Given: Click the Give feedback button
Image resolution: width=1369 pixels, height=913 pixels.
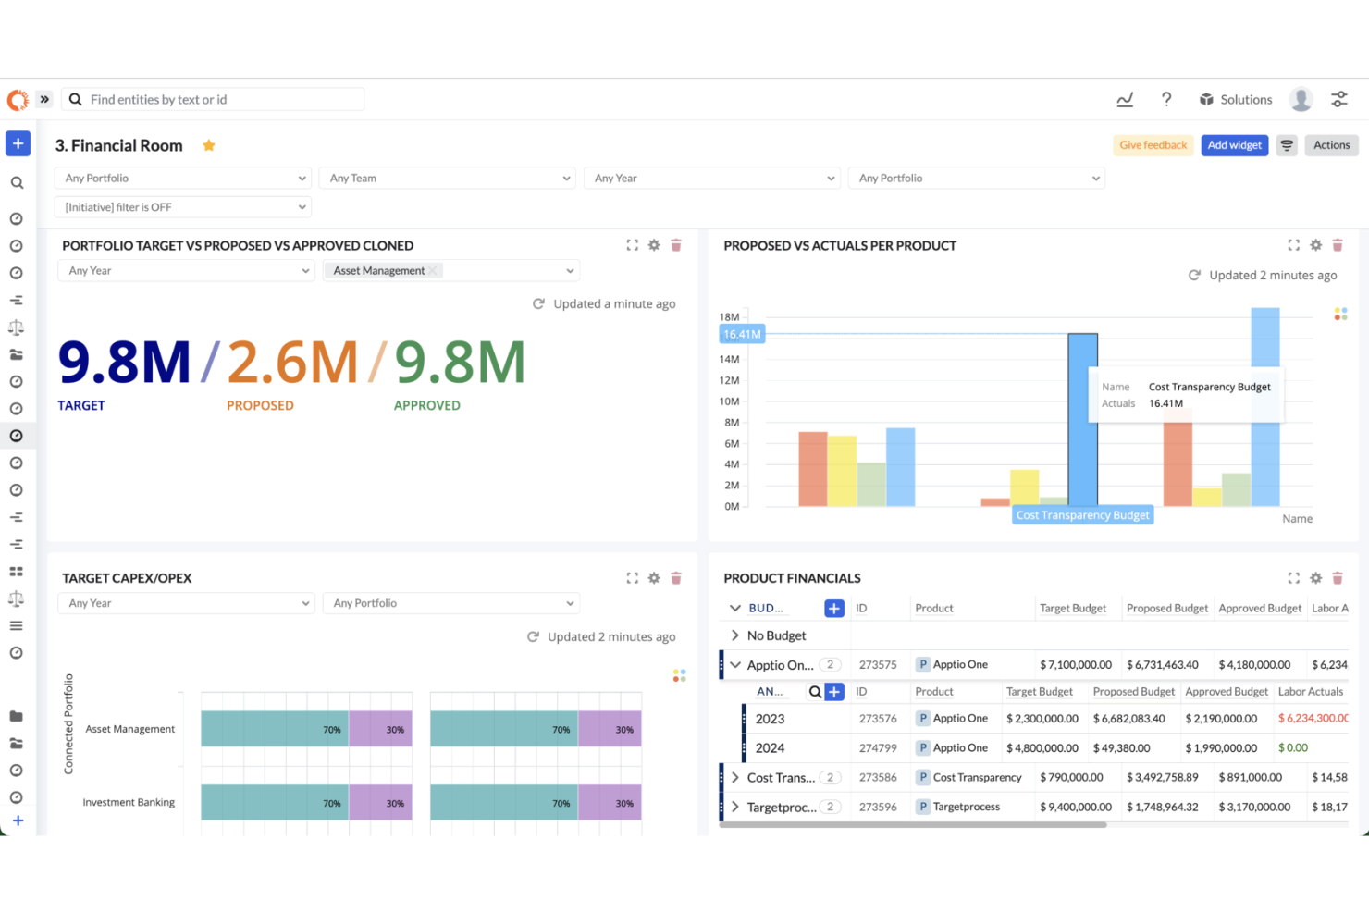Looking at the screenshot, I should pyautogui.click(x=1153, y=145).
